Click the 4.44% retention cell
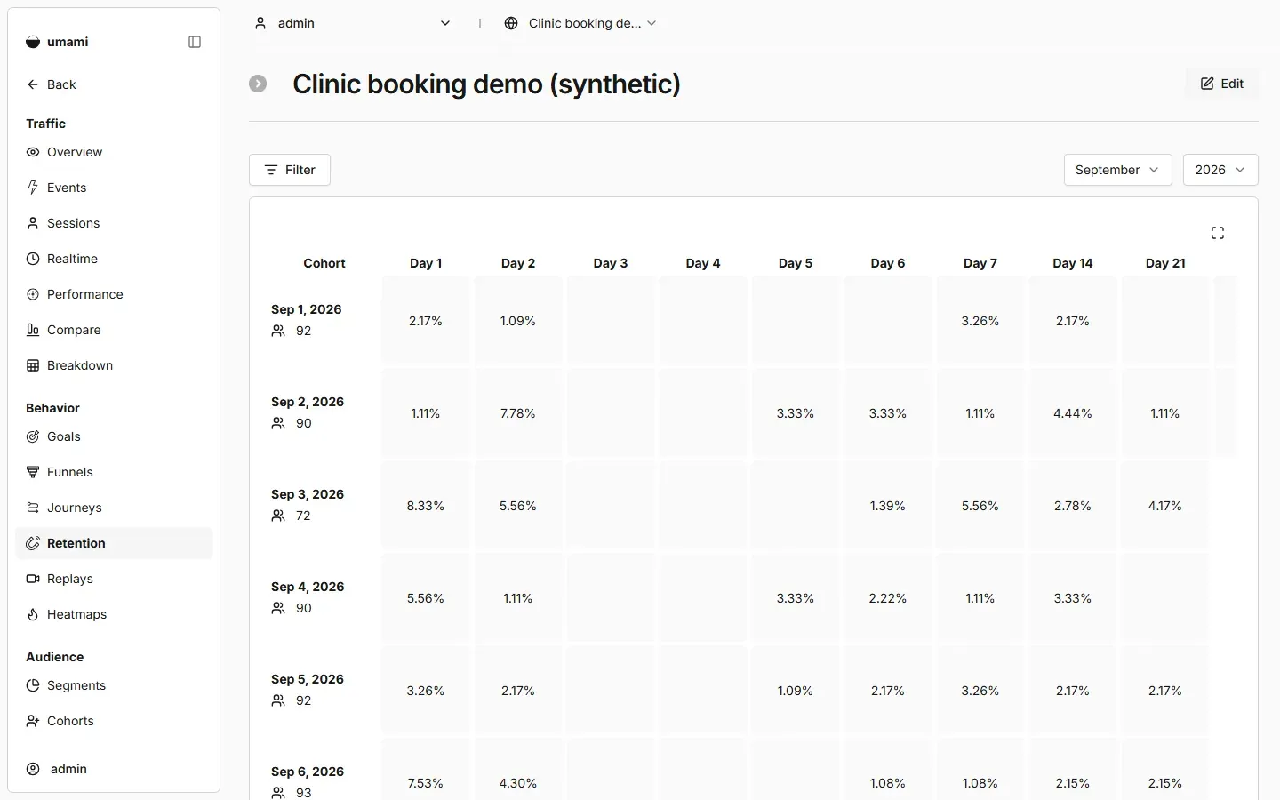Image resolution: width=1280 pixels, height=800 pixels. coord(1073,413)
